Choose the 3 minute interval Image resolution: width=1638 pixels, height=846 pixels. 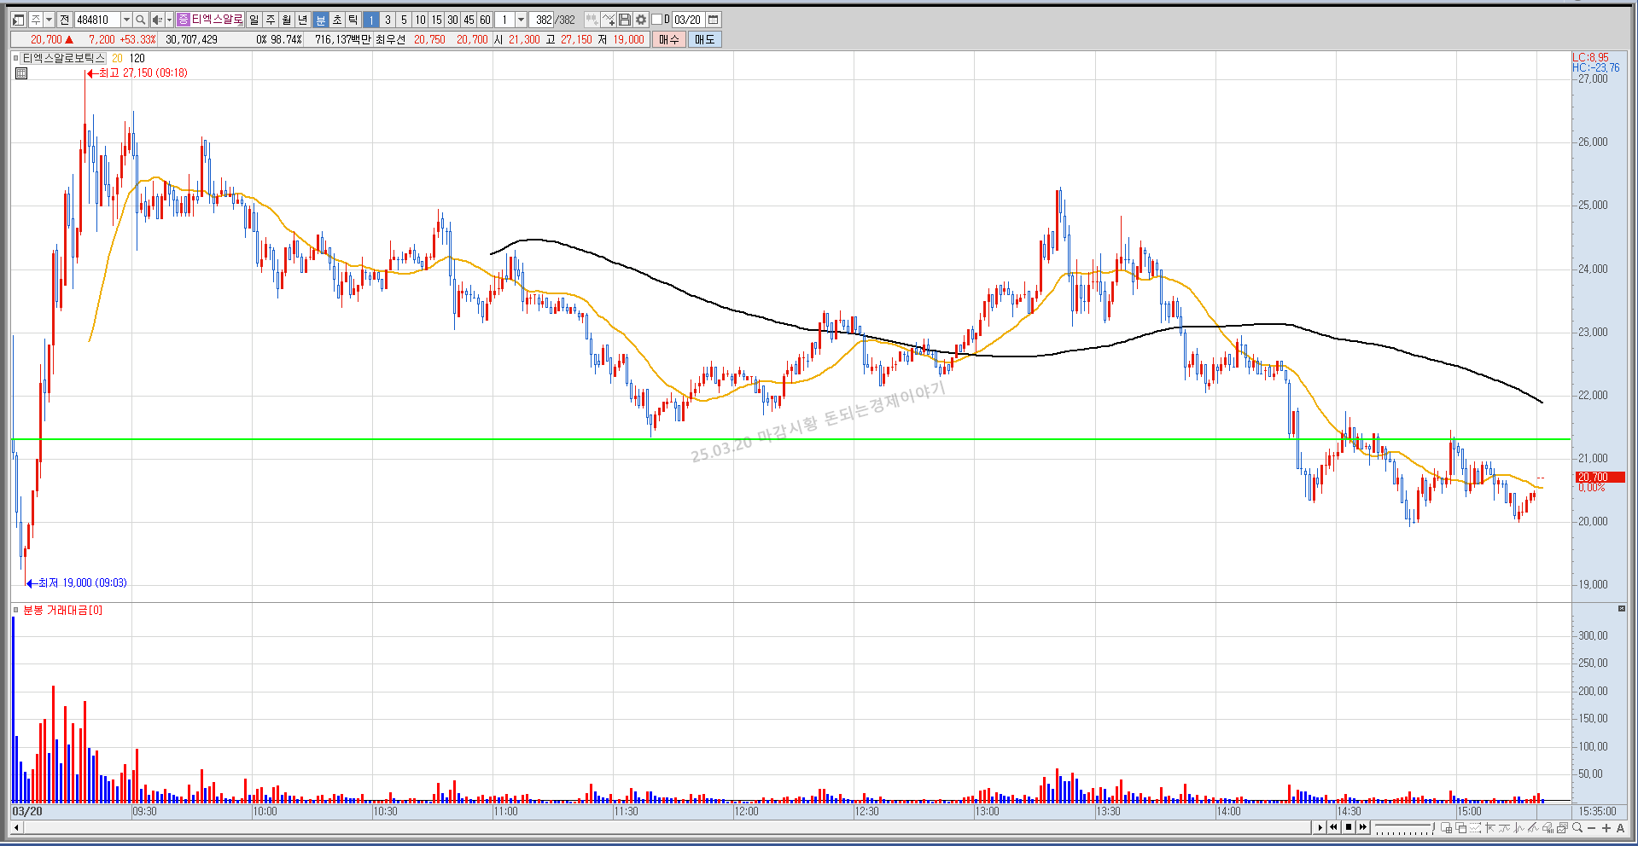click(x=388, y=20)
